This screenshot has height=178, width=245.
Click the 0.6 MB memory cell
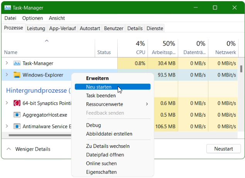click(x=166, y=103)
